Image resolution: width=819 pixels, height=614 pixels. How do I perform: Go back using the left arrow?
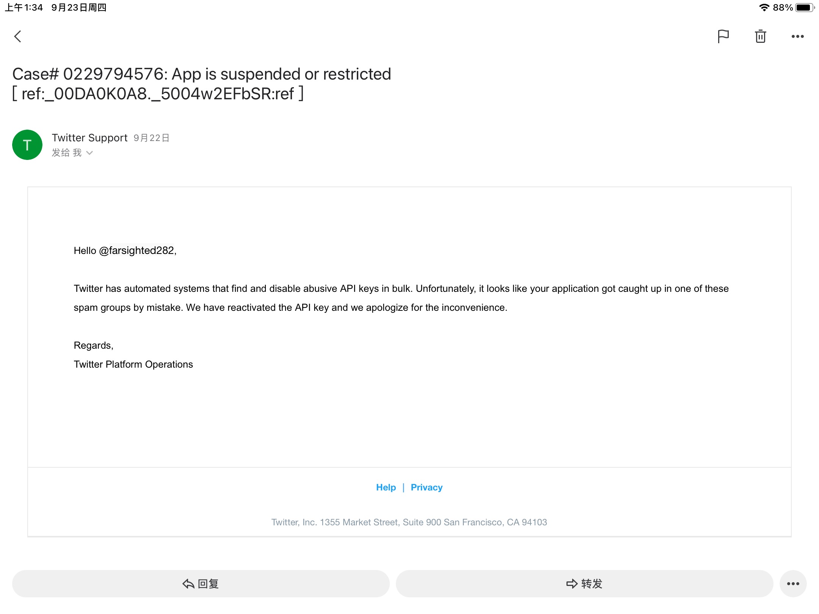pyautogui.click(x=17, y=36)
